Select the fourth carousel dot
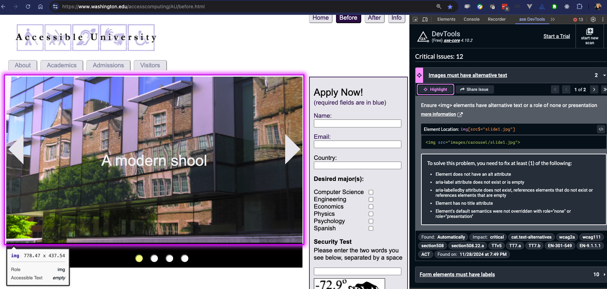 click(185, 258)
